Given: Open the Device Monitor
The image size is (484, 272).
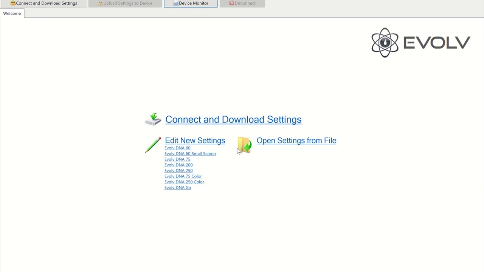Looking at the screenshot, I should tap(191, 3).
